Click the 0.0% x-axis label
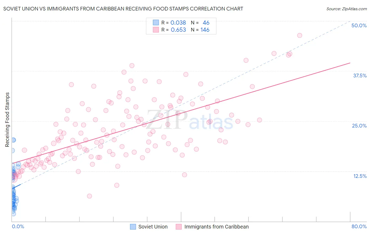Screen dimensions: 370x234 pos(18,226)
